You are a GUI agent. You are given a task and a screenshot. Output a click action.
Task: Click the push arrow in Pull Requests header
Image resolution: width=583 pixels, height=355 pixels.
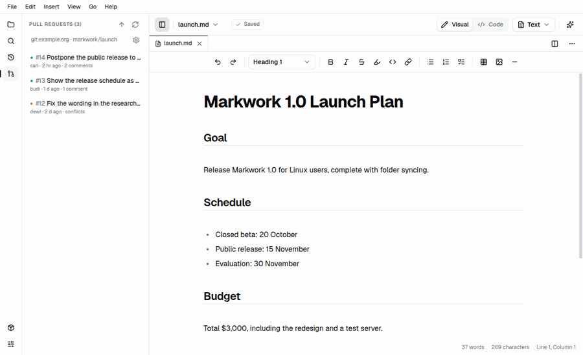click(122, 25)
